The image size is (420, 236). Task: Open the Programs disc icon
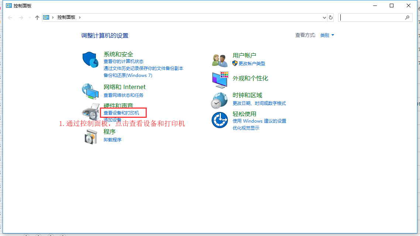click(x=91, y=137)
